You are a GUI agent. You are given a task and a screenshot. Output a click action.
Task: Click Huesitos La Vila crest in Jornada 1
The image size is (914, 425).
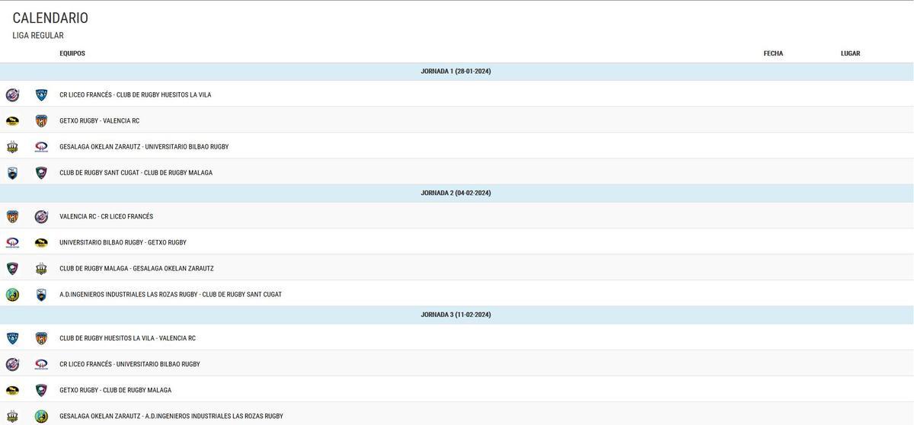[41, 95]
